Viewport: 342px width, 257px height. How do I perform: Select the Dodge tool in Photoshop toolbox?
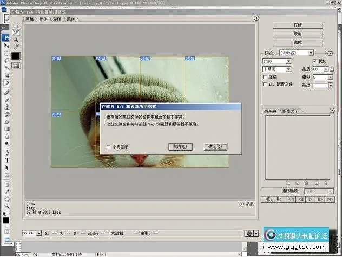coord(6,144)
